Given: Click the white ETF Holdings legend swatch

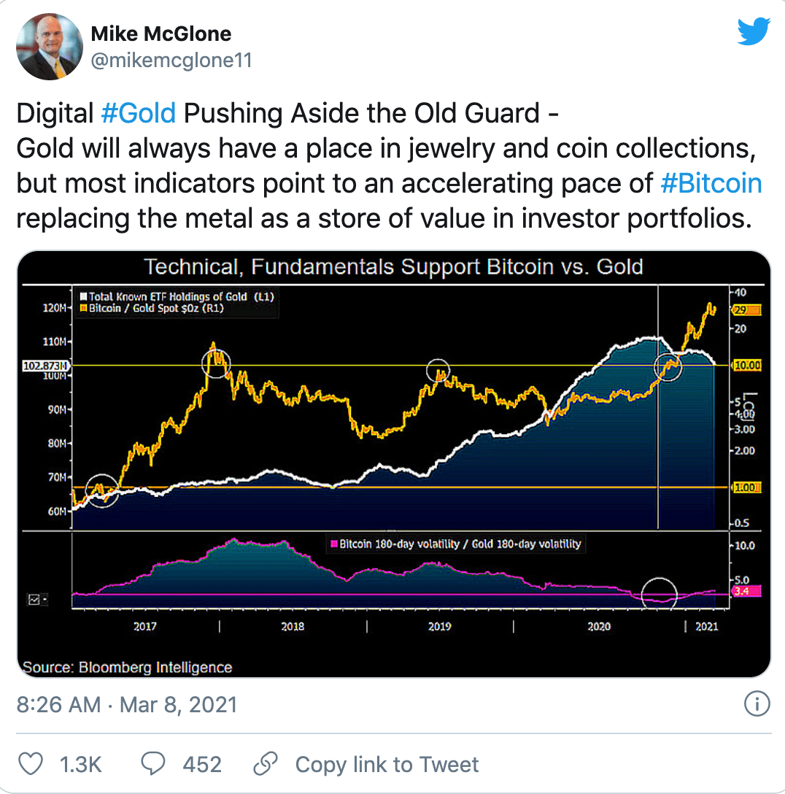Looking at the screenshot, I should (84, 297).
